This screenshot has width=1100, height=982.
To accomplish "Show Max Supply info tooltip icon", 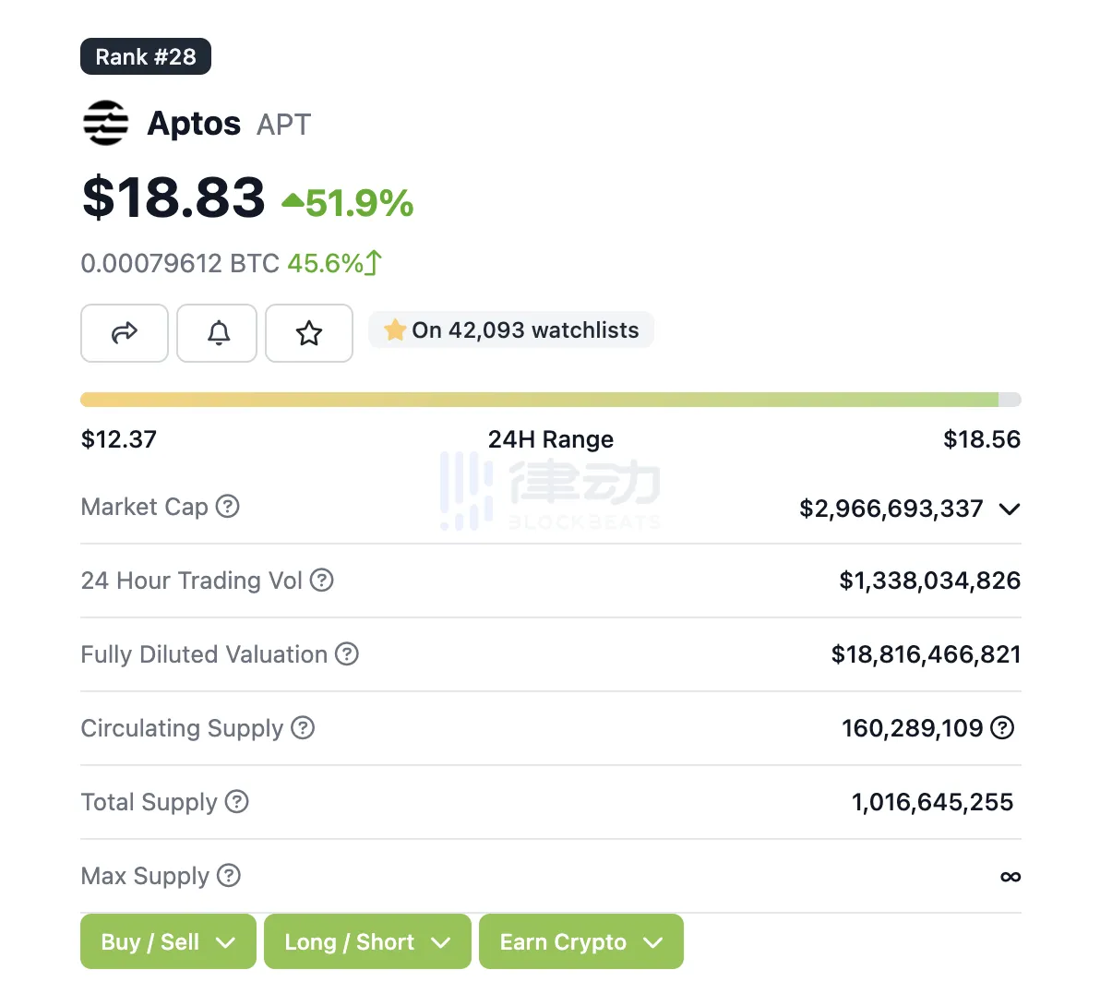I will [229, 875].
